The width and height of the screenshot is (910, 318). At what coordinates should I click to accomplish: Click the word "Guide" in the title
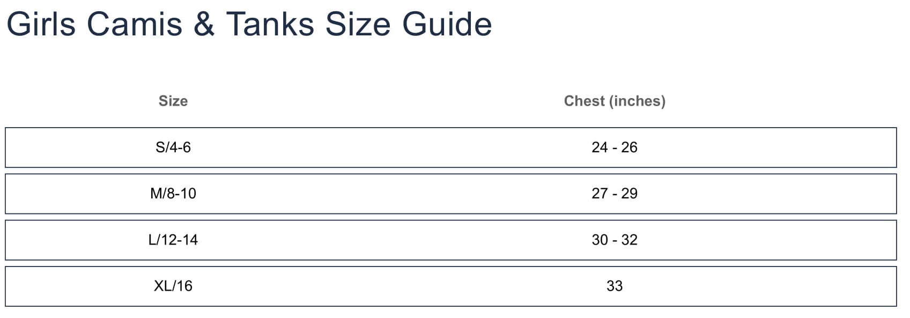[x=447, y=25]
